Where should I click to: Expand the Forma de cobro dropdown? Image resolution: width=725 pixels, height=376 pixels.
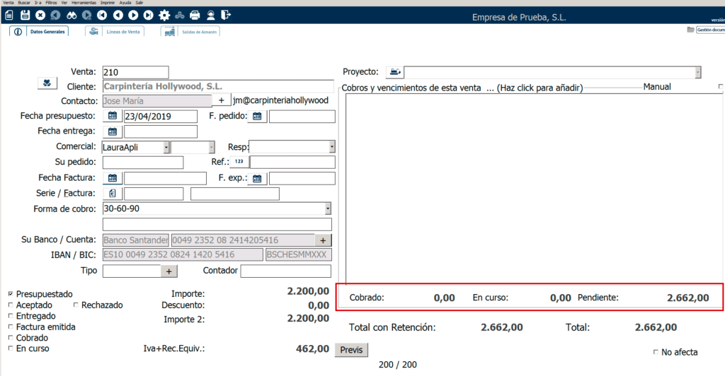click(328, 208)
